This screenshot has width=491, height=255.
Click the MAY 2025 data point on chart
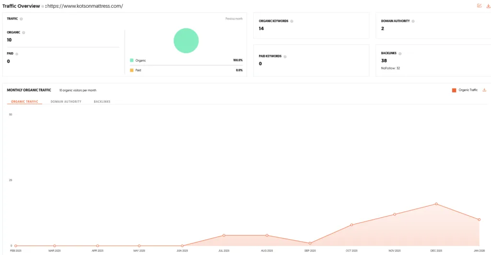point(139,246)
